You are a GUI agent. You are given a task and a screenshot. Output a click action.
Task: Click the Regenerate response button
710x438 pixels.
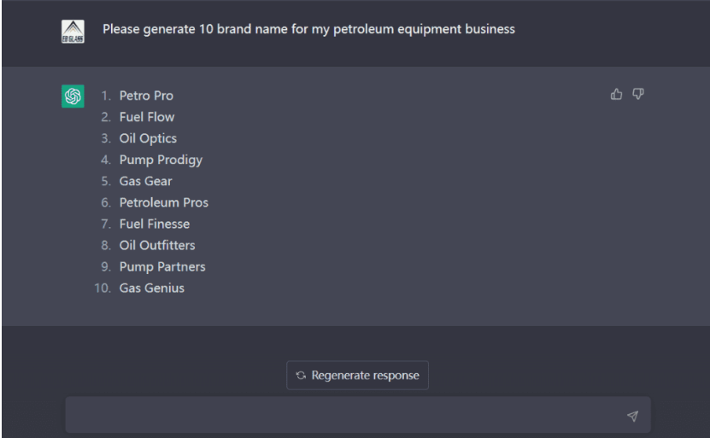point(357,375)
